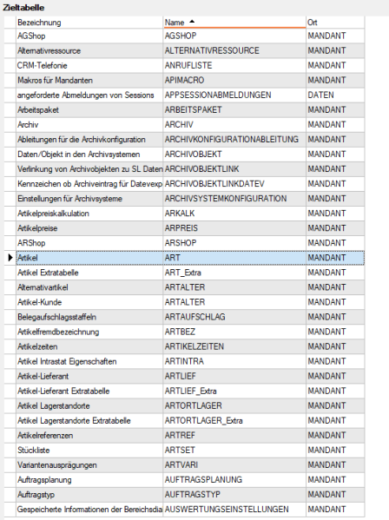Select the ARSHOP name cell

234,243
